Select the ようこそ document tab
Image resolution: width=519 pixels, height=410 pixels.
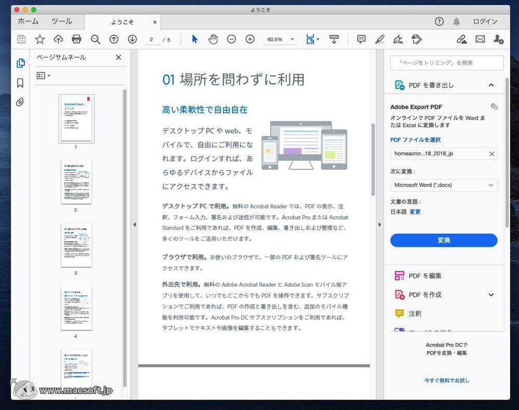click(122, 22)
